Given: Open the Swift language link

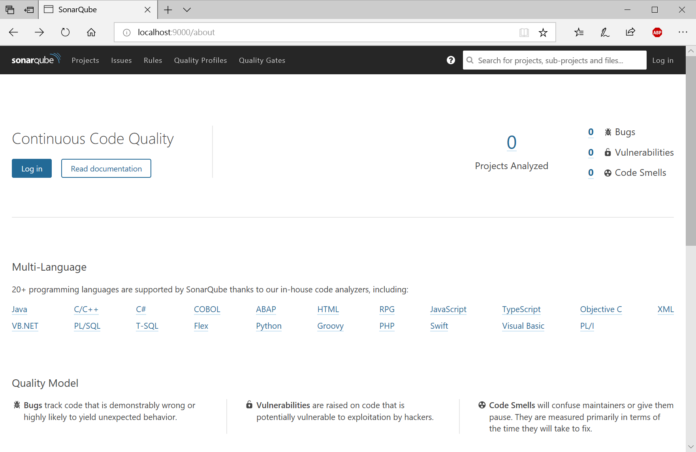Looking at the screenshot, I should point(439,326).
